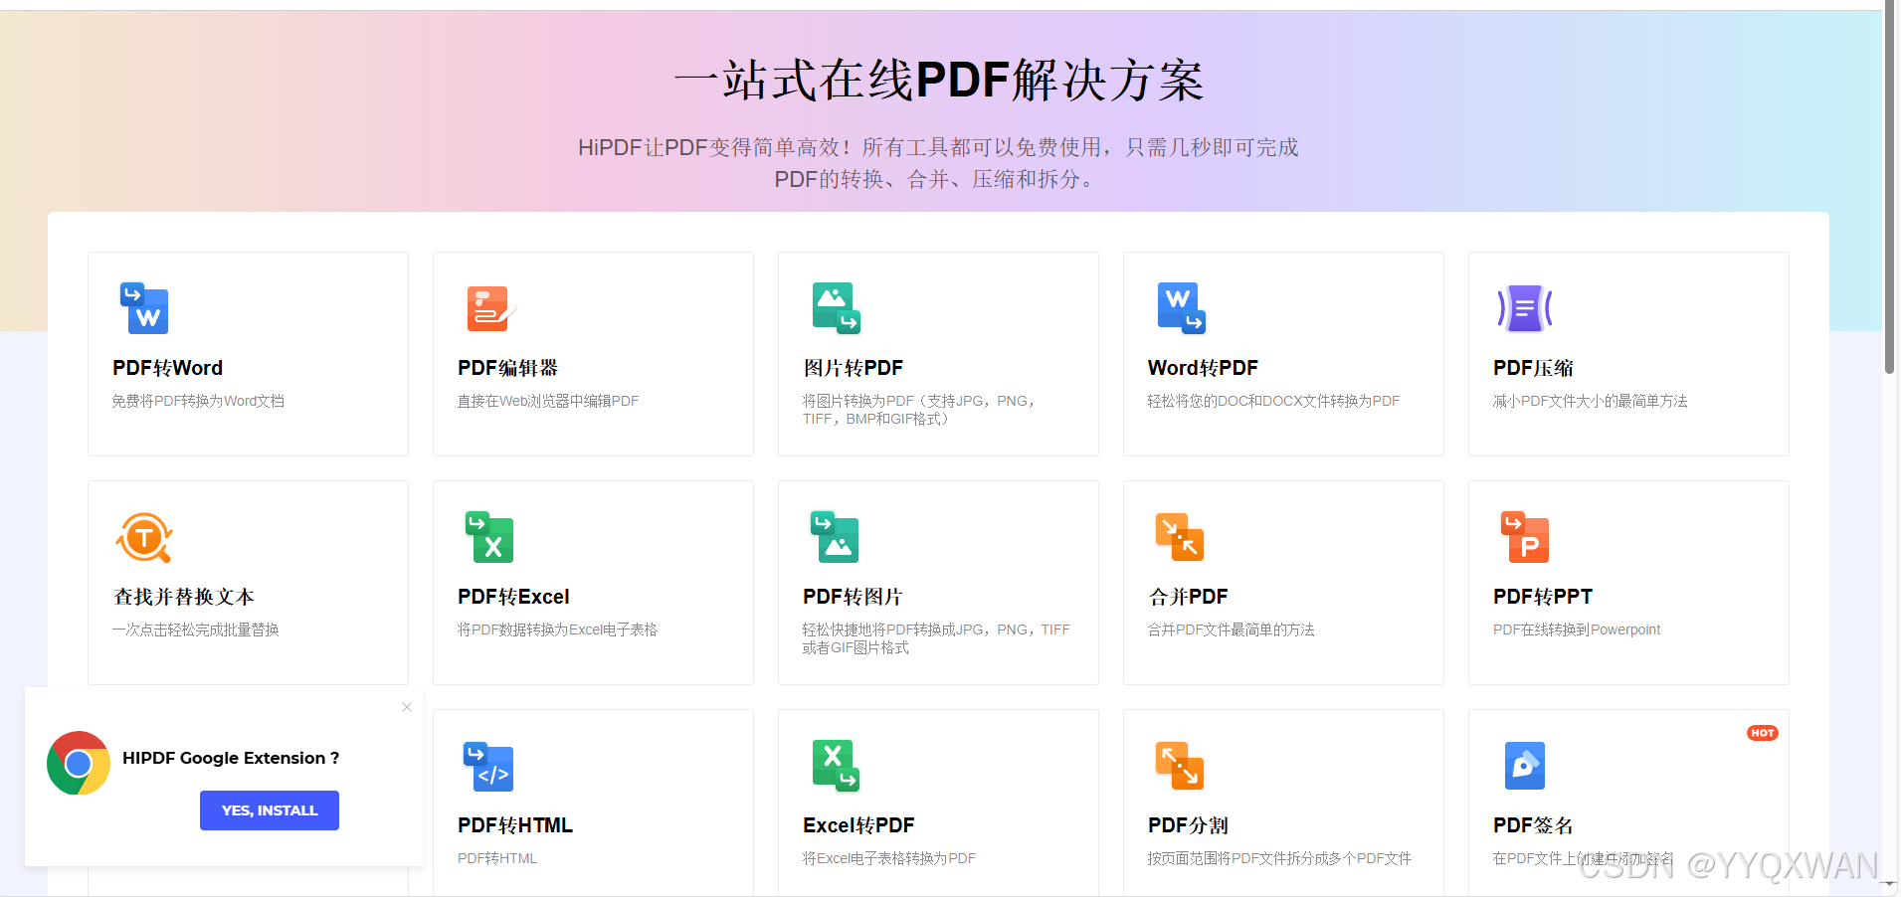Select the PDF转Excel title

(513, 597)
